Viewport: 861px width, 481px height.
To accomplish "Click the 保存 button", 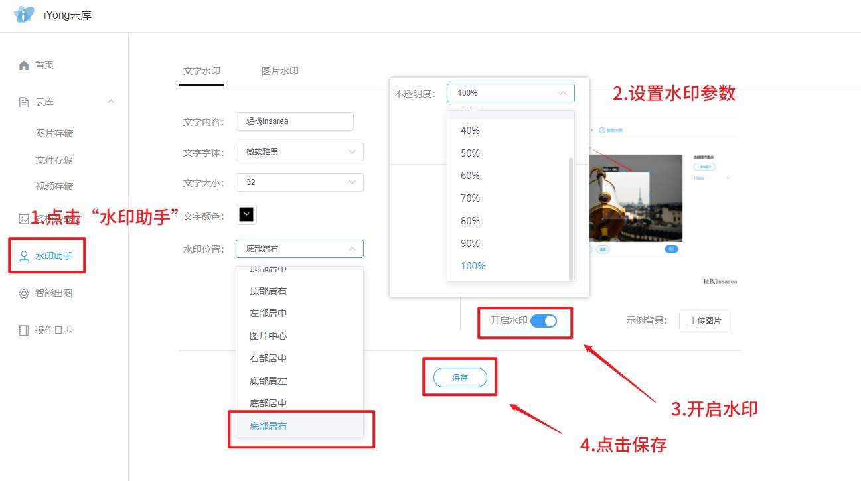I will click(460, 378).
